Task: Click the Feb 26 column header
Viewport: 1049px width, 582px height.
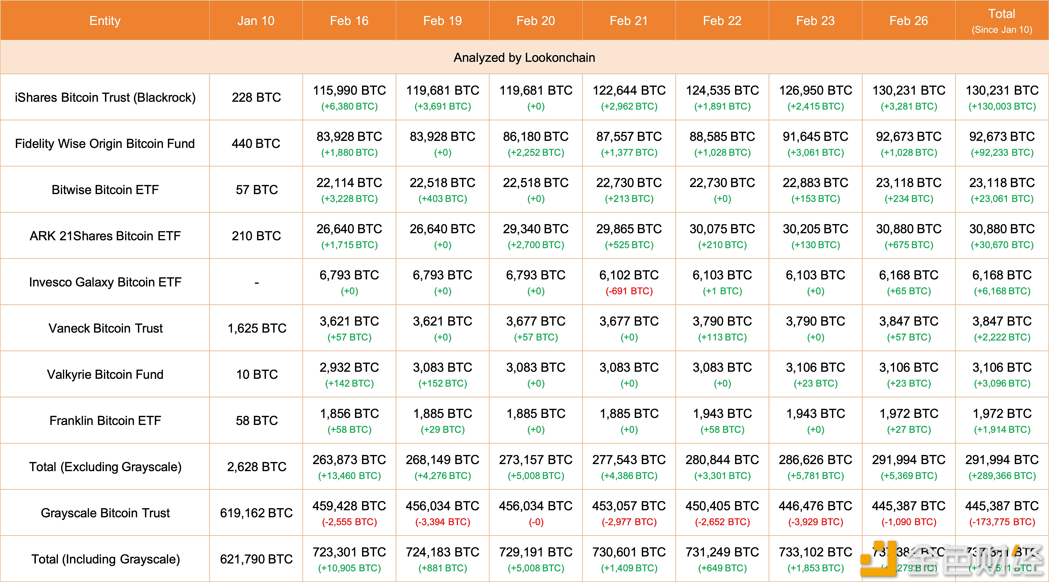Action: point(908,21)
